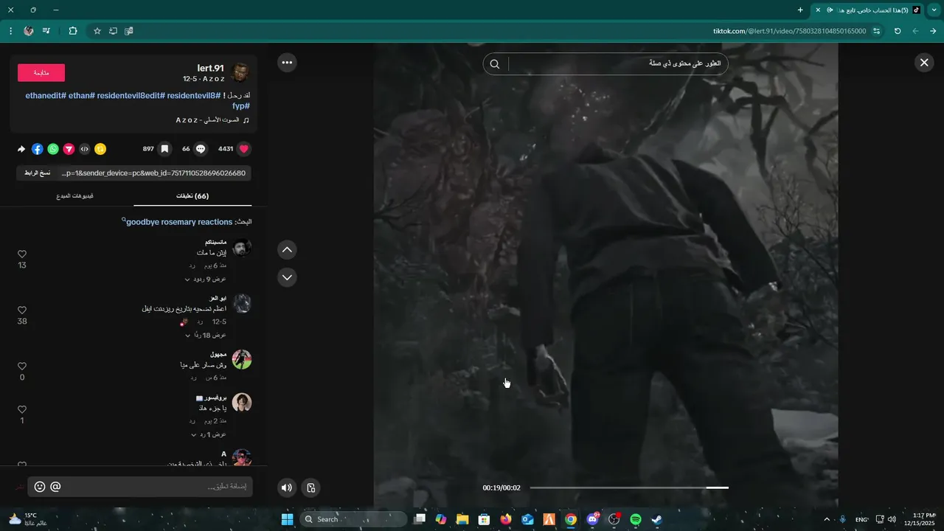This screenshot has width=944, height=531.
Task: Open media controls icon in Chrome toolbar
Action: tap(46, 31)
